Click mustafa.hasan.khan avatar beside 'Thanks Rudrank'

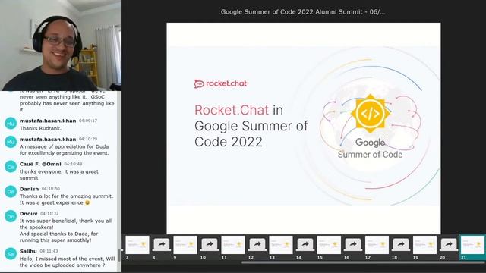(x=11, y=124)
